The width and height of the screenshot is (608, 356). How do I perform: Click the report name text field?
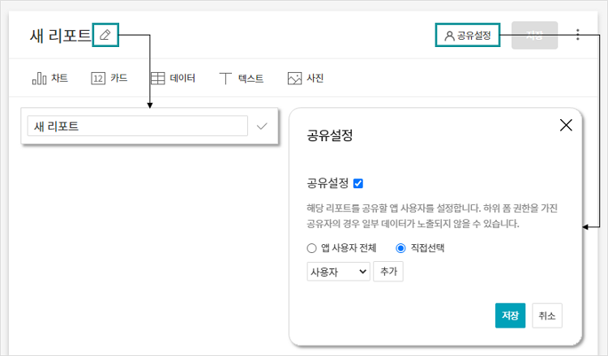[x=137, y=127]
